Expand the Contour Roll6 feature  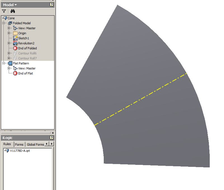point(9,53)
